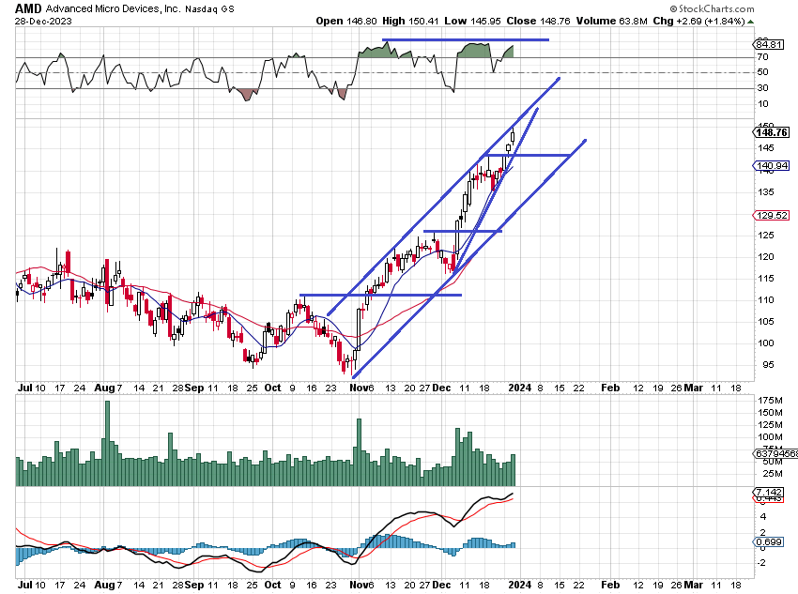Click the Aug label under the price chart
The width and height of the screenshot is (798, 594).
(x=104, y=388)
